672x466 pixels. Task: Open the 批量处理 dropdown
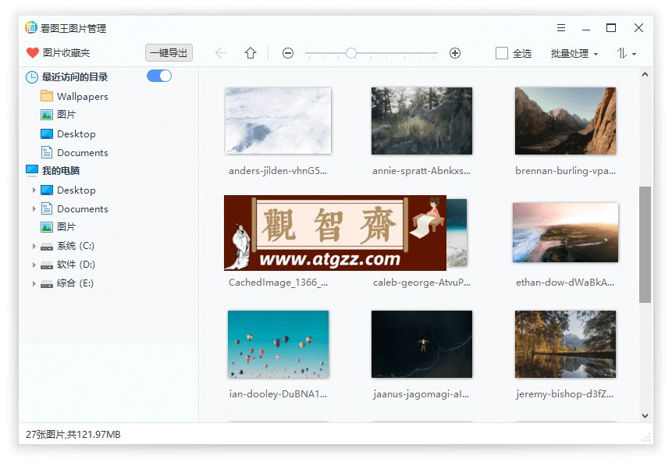pos(574,54)
